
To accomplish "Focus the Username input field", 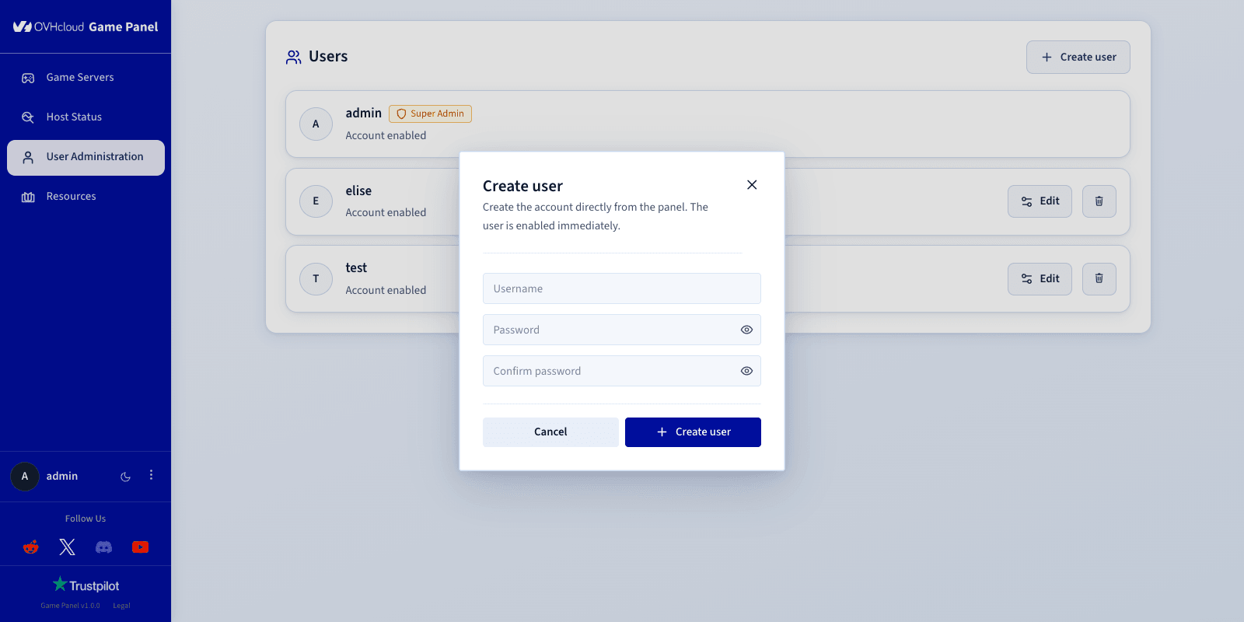I will coord(622,288).
